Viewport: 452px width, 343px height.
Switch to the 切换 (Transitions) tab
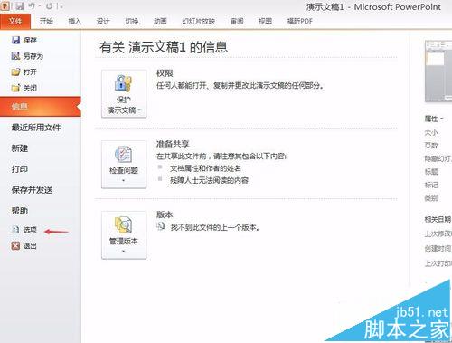coord(132,21)
